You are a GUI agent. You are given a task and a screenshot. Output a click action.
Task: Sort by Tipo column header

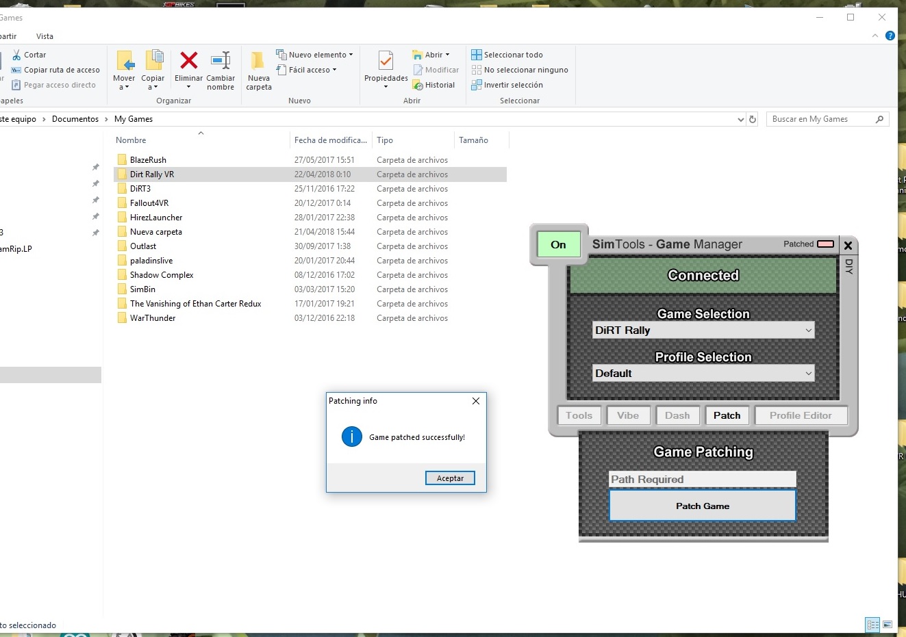[x=385, y=140]
